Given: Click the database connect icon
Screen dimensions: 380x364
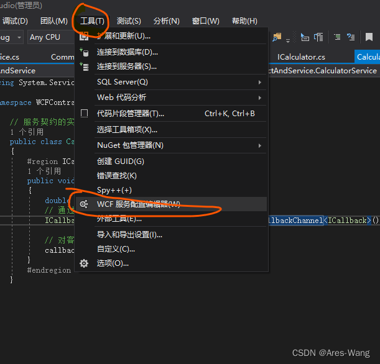Looking at the screenshot, I should pos(84,52).
